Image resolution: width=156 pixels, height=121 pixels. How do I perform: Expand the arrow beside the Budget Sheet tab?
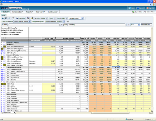pyautogui.click(x=14, y=113)
